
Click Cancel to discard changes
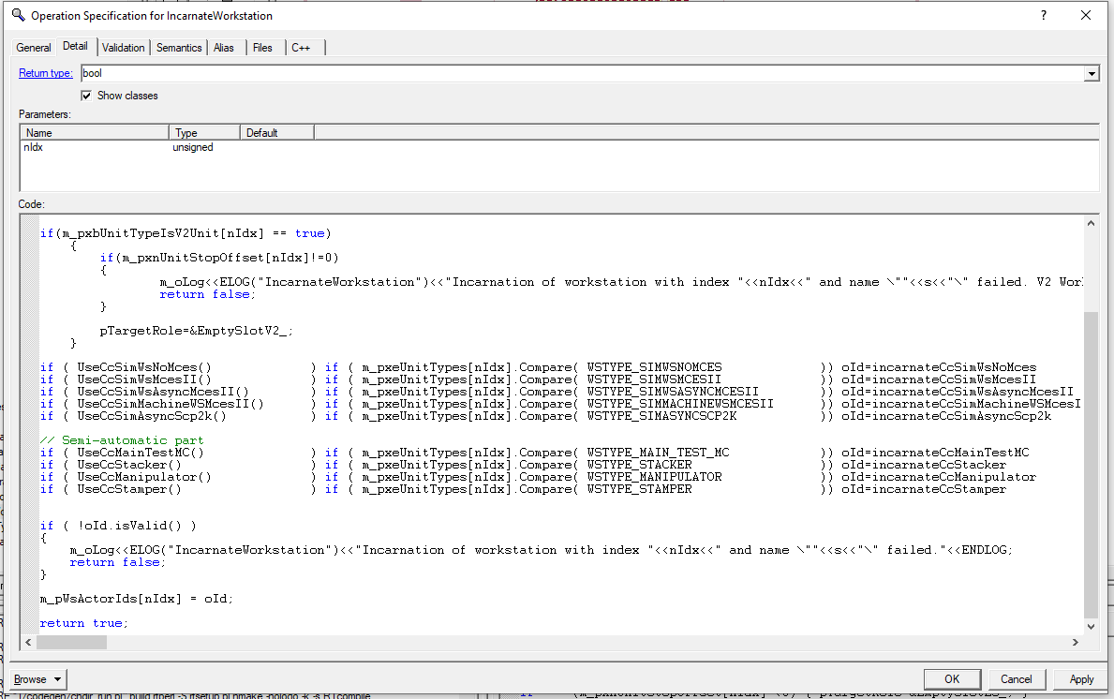pos(1017,679)
